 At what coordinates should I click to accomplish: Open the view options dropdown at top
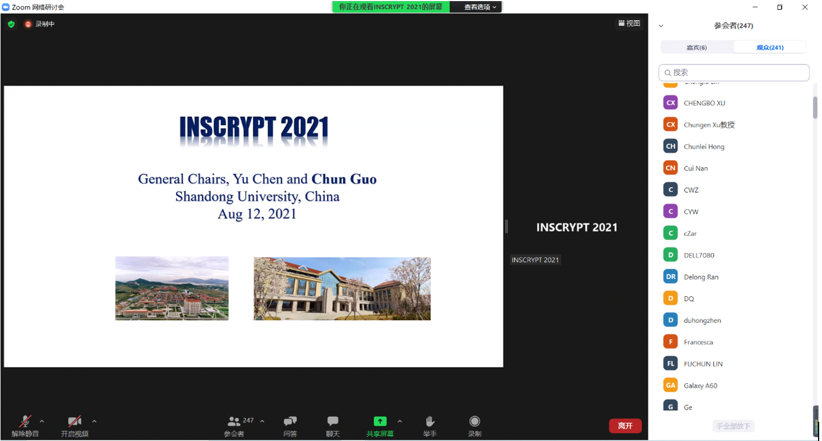pos(481,7)
